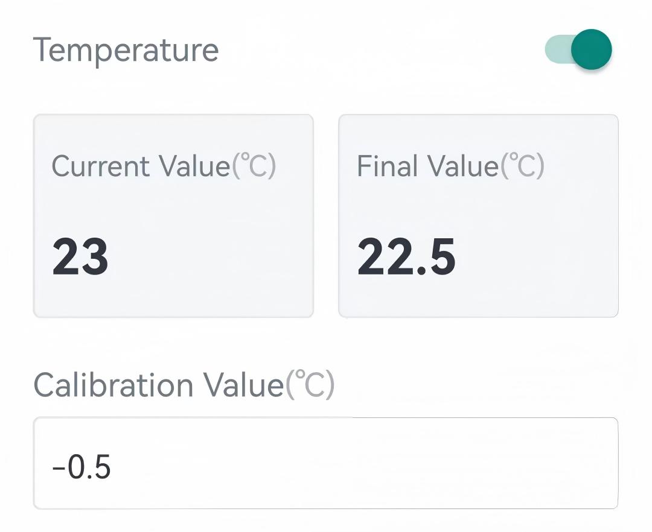The image size is (652, 532).
Task: Click the word "Final" in the right card
Action: [x=389, y=166]
